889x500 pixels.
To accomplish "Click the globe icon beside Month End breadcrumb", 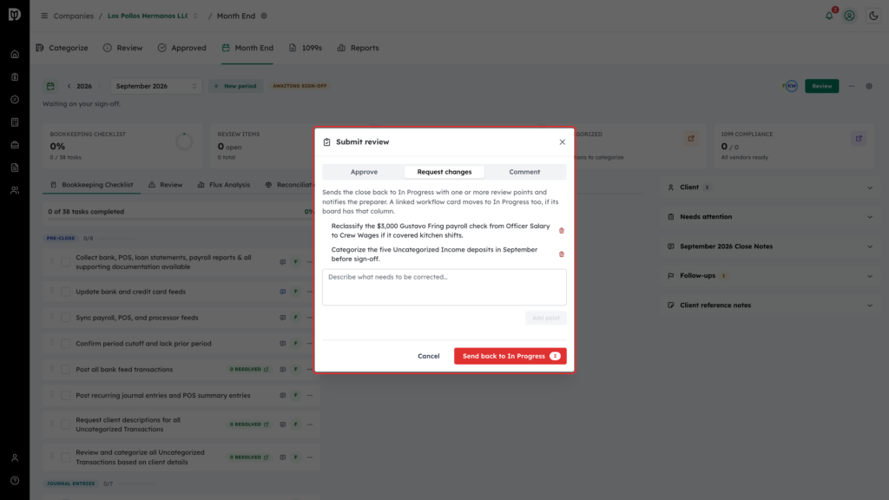I will point(264,16).
